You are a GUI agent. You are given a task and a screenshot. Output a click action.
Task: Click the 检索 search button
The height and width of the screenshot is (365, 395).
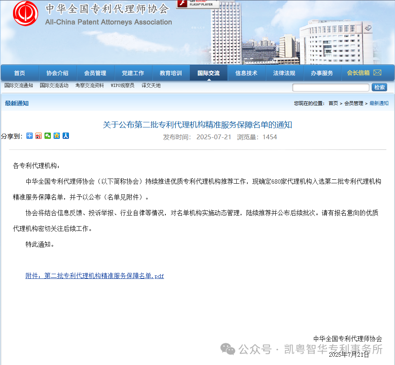tap(379, 87)
